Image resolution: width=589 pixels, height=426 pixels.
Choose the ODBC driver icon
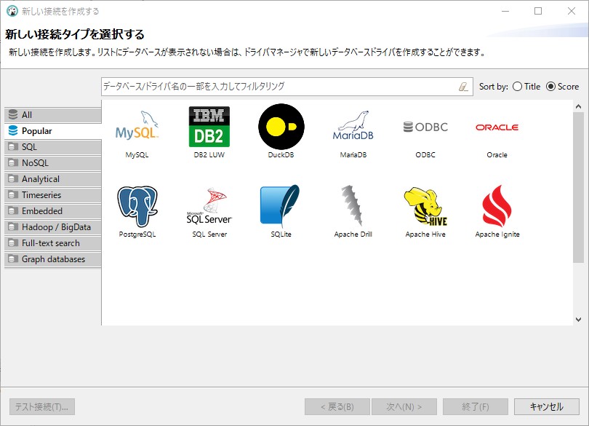425,127
